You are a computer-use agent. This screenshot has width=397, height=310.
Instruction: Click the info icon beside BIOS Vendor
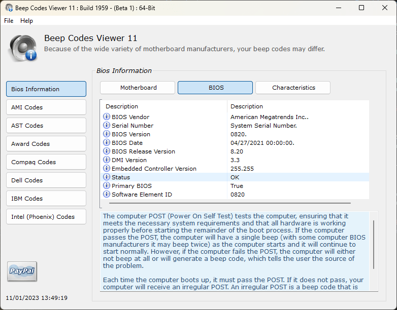pyautogui.click(x=107, y=117)
